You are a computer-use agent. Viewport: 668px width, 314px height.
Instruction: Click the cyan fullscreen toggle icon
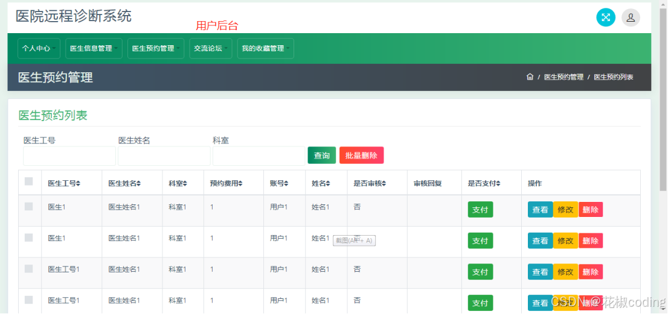[605, 17]
